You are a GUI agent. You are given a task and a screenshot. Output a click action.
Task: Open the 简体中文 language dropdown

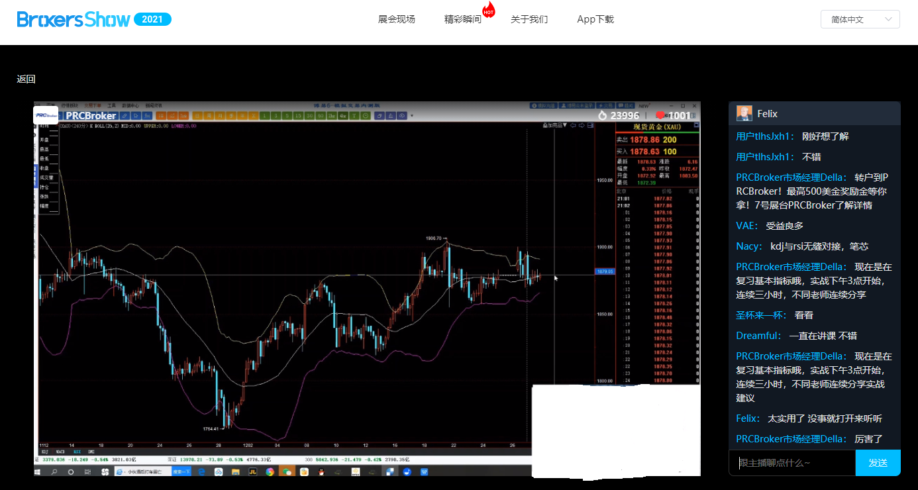[x=860, y=19]
